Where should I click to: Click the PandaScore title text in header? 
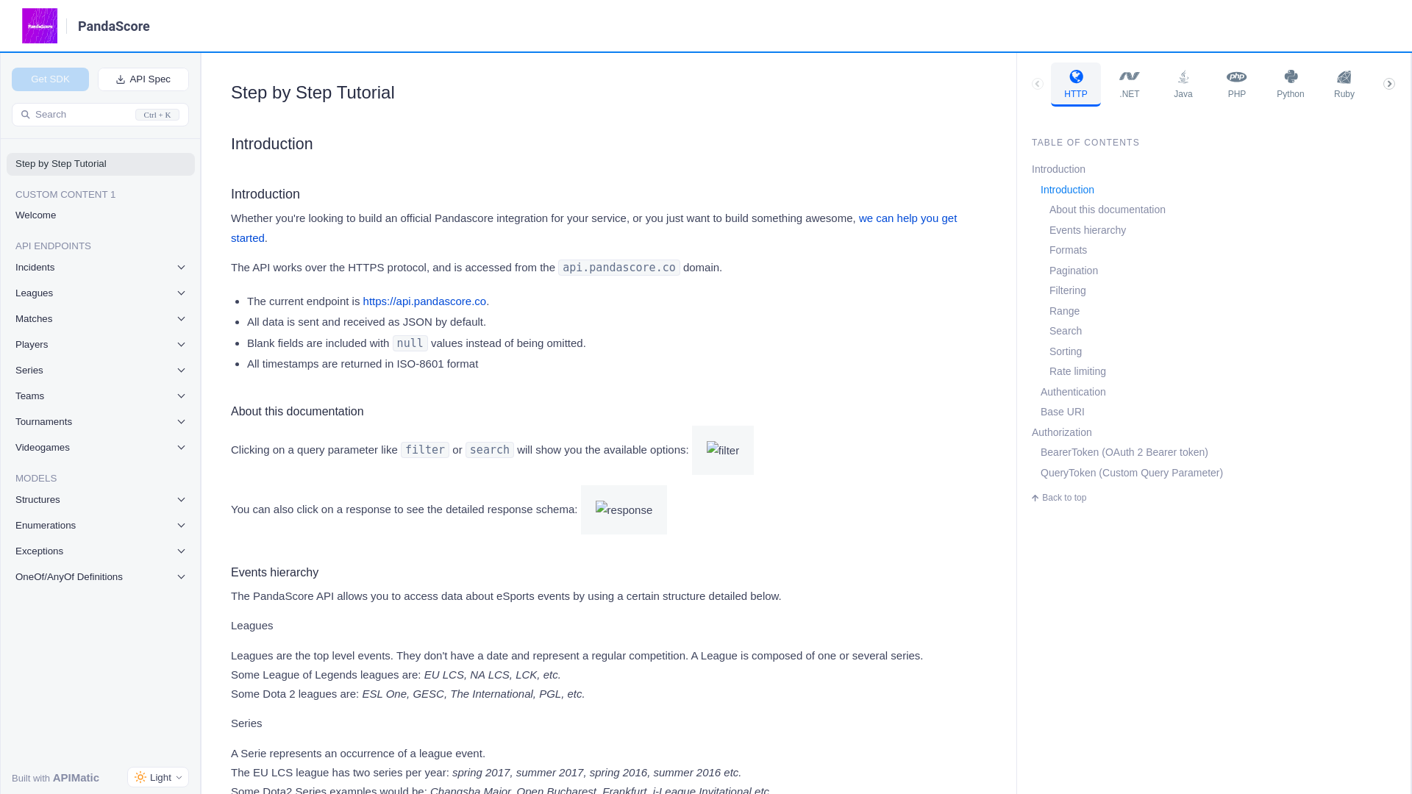coord(114,26)
